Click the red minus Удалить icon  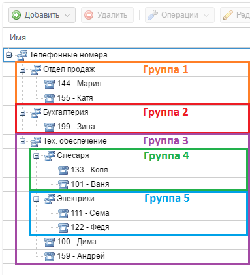(x=89, y=15)
